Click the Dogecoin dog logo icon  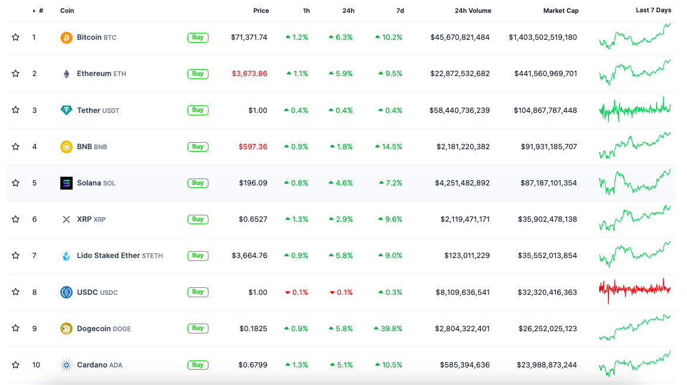point(66,328)
